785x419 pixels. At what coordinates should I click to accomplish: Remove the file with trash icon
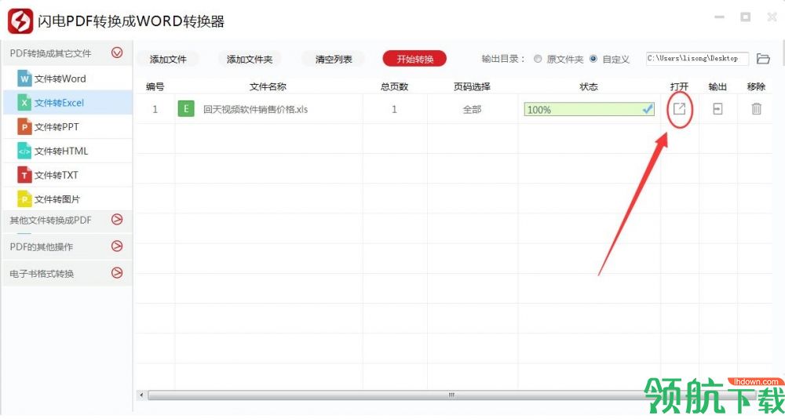(x=756, y=108)
